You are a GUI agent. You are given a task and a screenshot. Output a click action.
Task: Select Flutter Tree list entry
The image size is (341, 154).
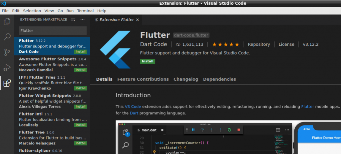52,138
